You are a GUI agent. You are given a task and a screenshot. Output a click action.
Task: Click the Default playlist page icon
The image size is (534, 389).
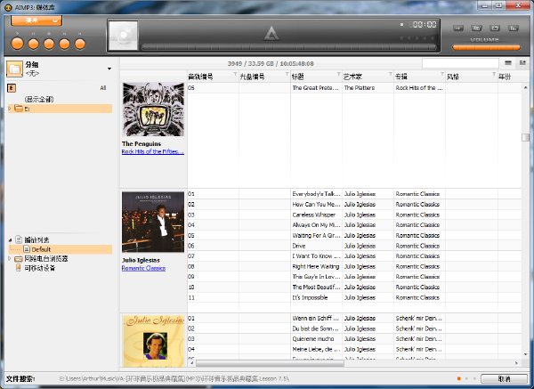tap(27, 249)
